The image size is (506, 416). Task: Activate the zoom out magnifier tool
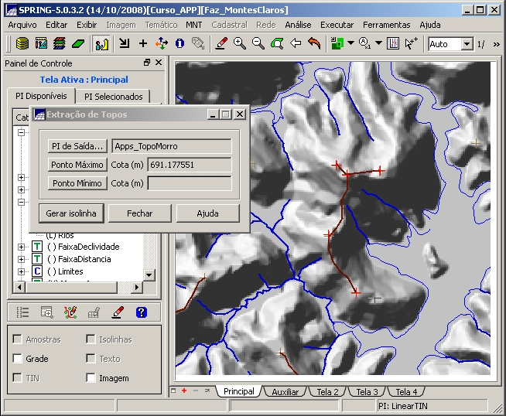[258, 44]
